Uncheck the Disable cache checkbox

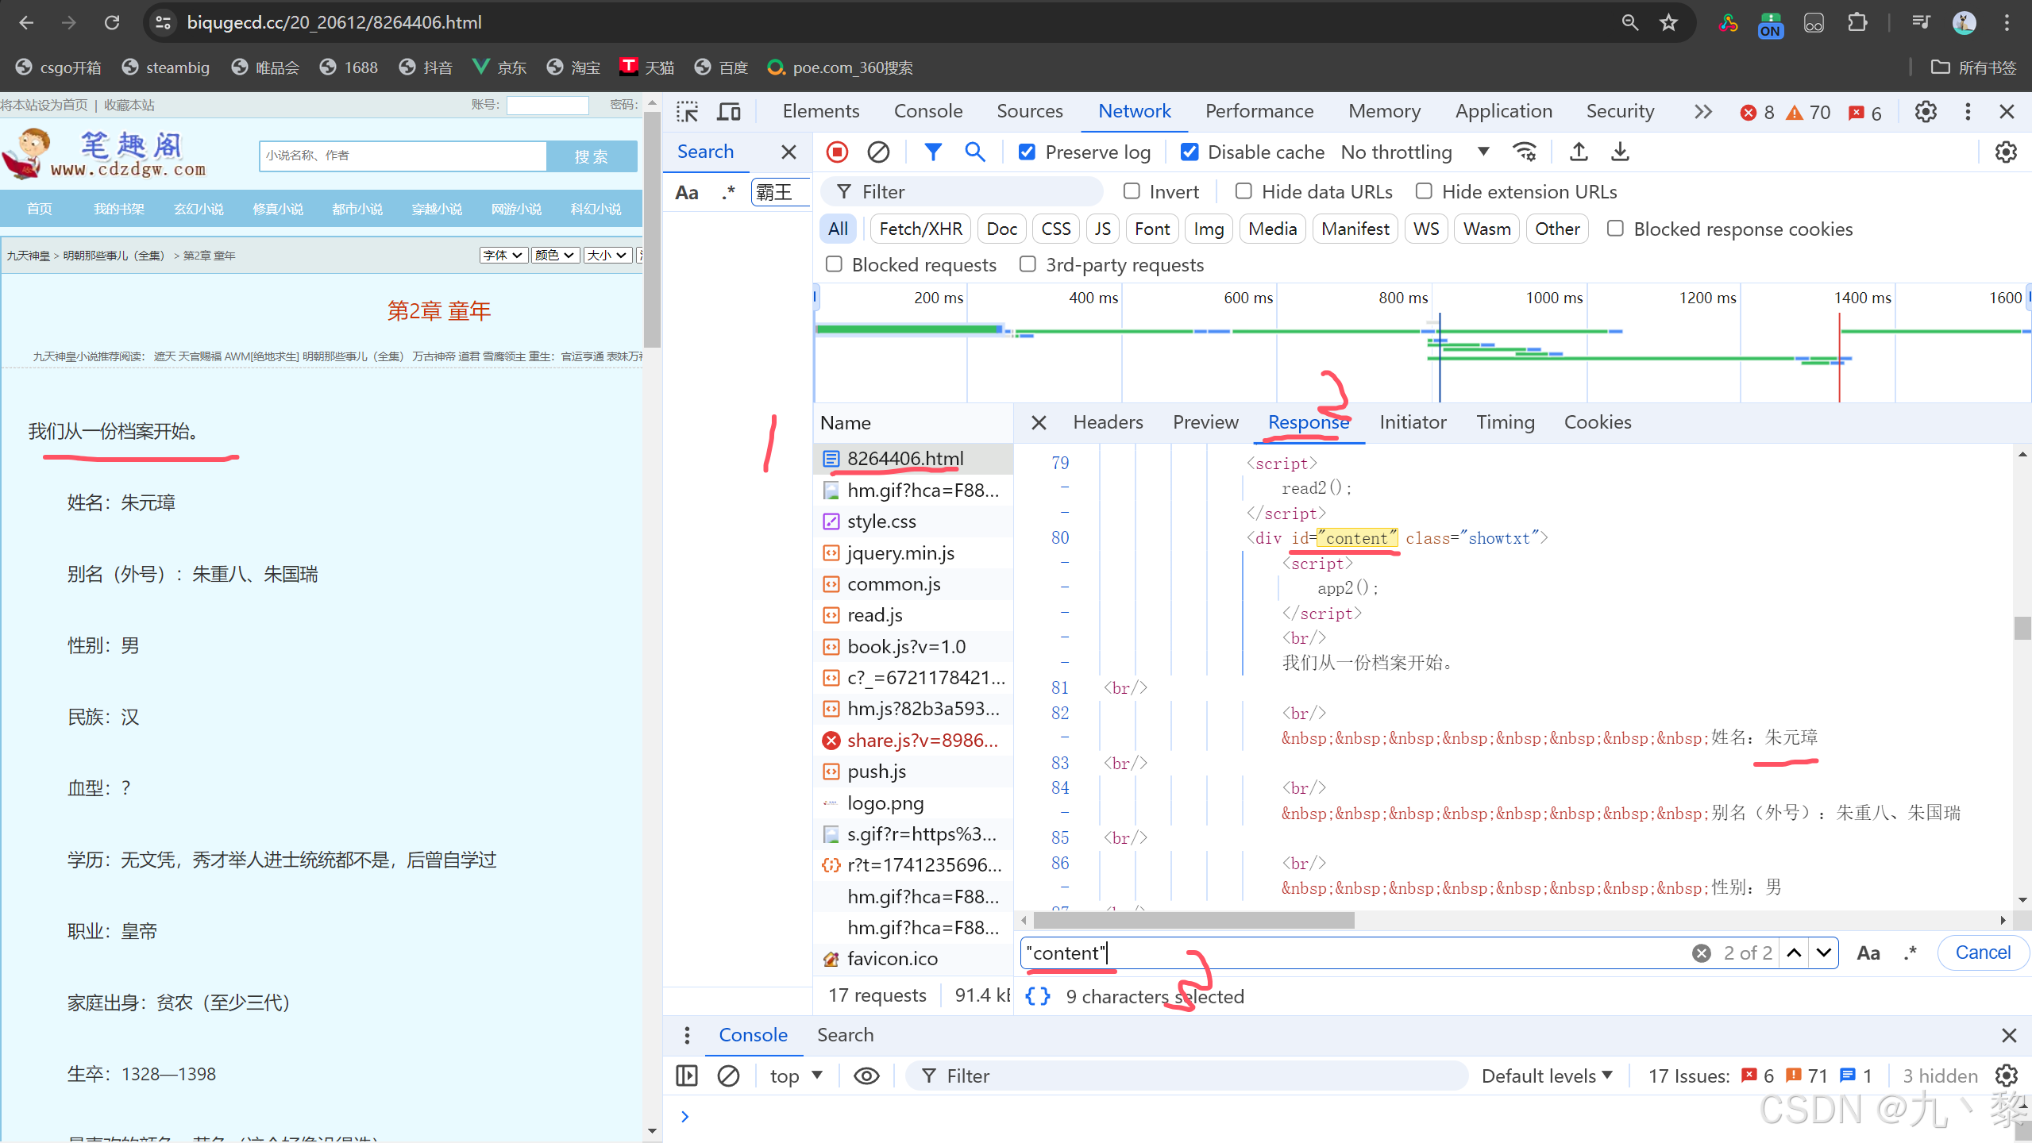(x=1190, y=152)
